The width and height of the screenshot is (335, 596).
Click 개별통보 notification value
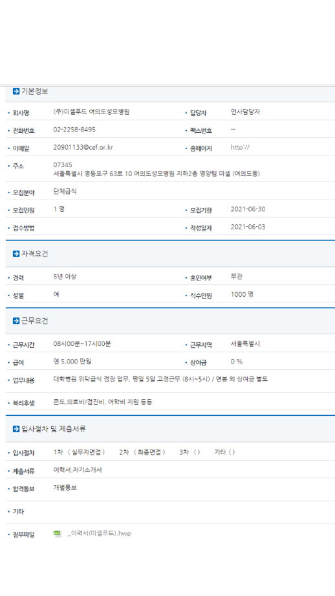pos(65,488)
